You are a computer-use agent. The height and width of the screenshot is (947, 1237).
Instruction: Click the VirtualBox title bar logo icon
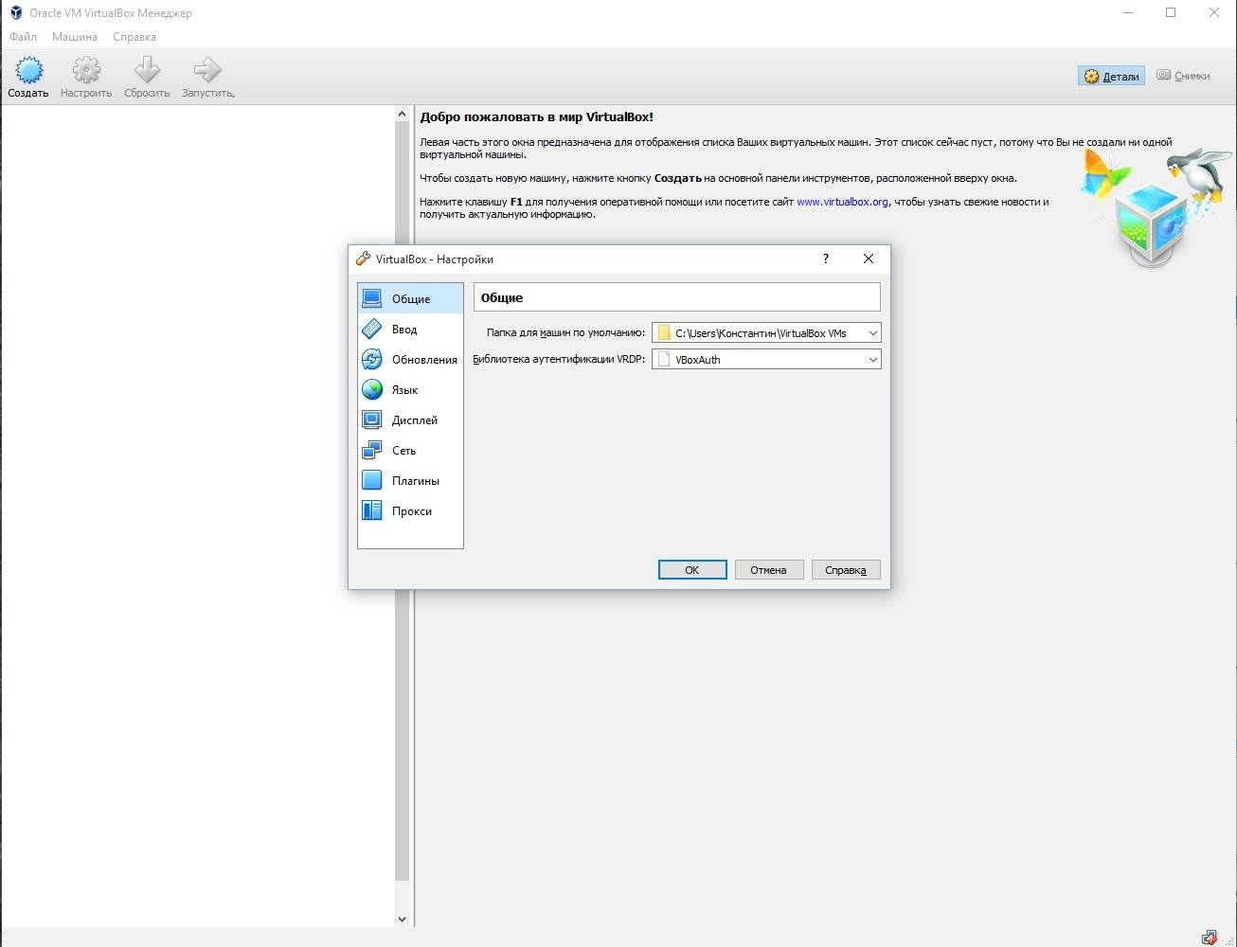15,13
